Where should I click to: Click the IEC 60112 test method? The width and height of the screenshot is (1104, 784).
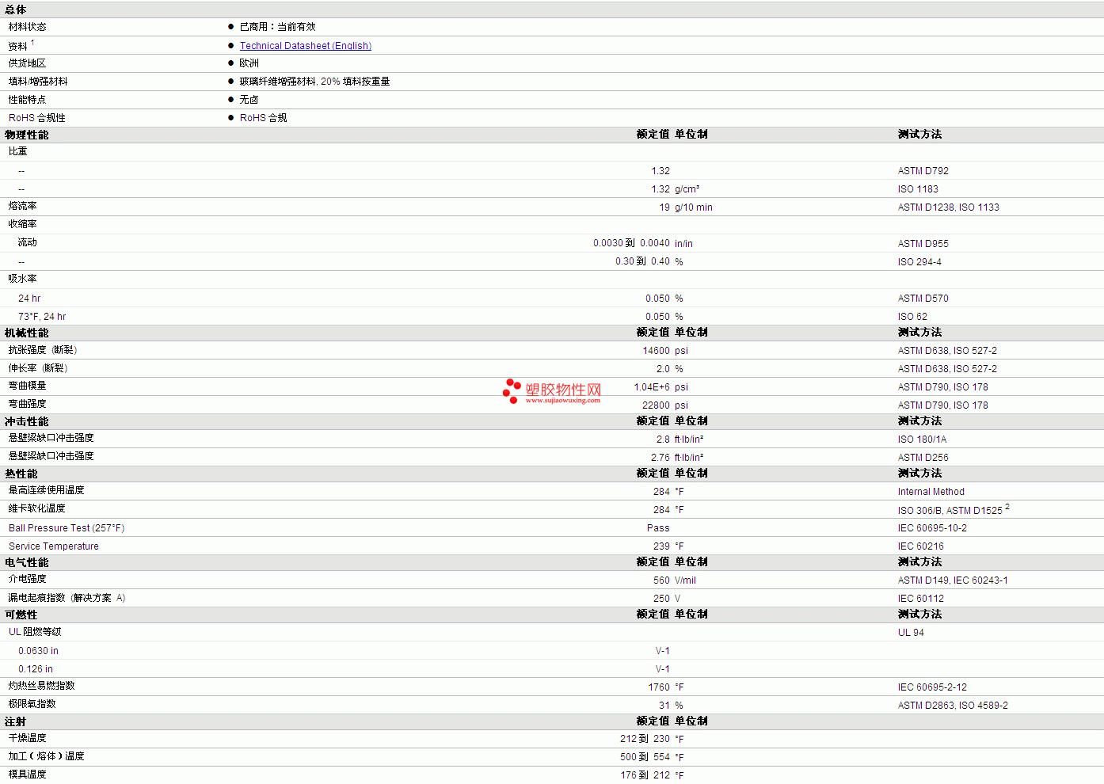pyautogui.click(x=921, y=599)
